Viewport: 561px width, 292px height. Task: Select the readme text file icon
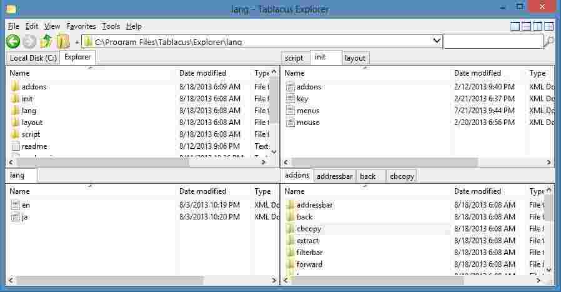(15, 146)
